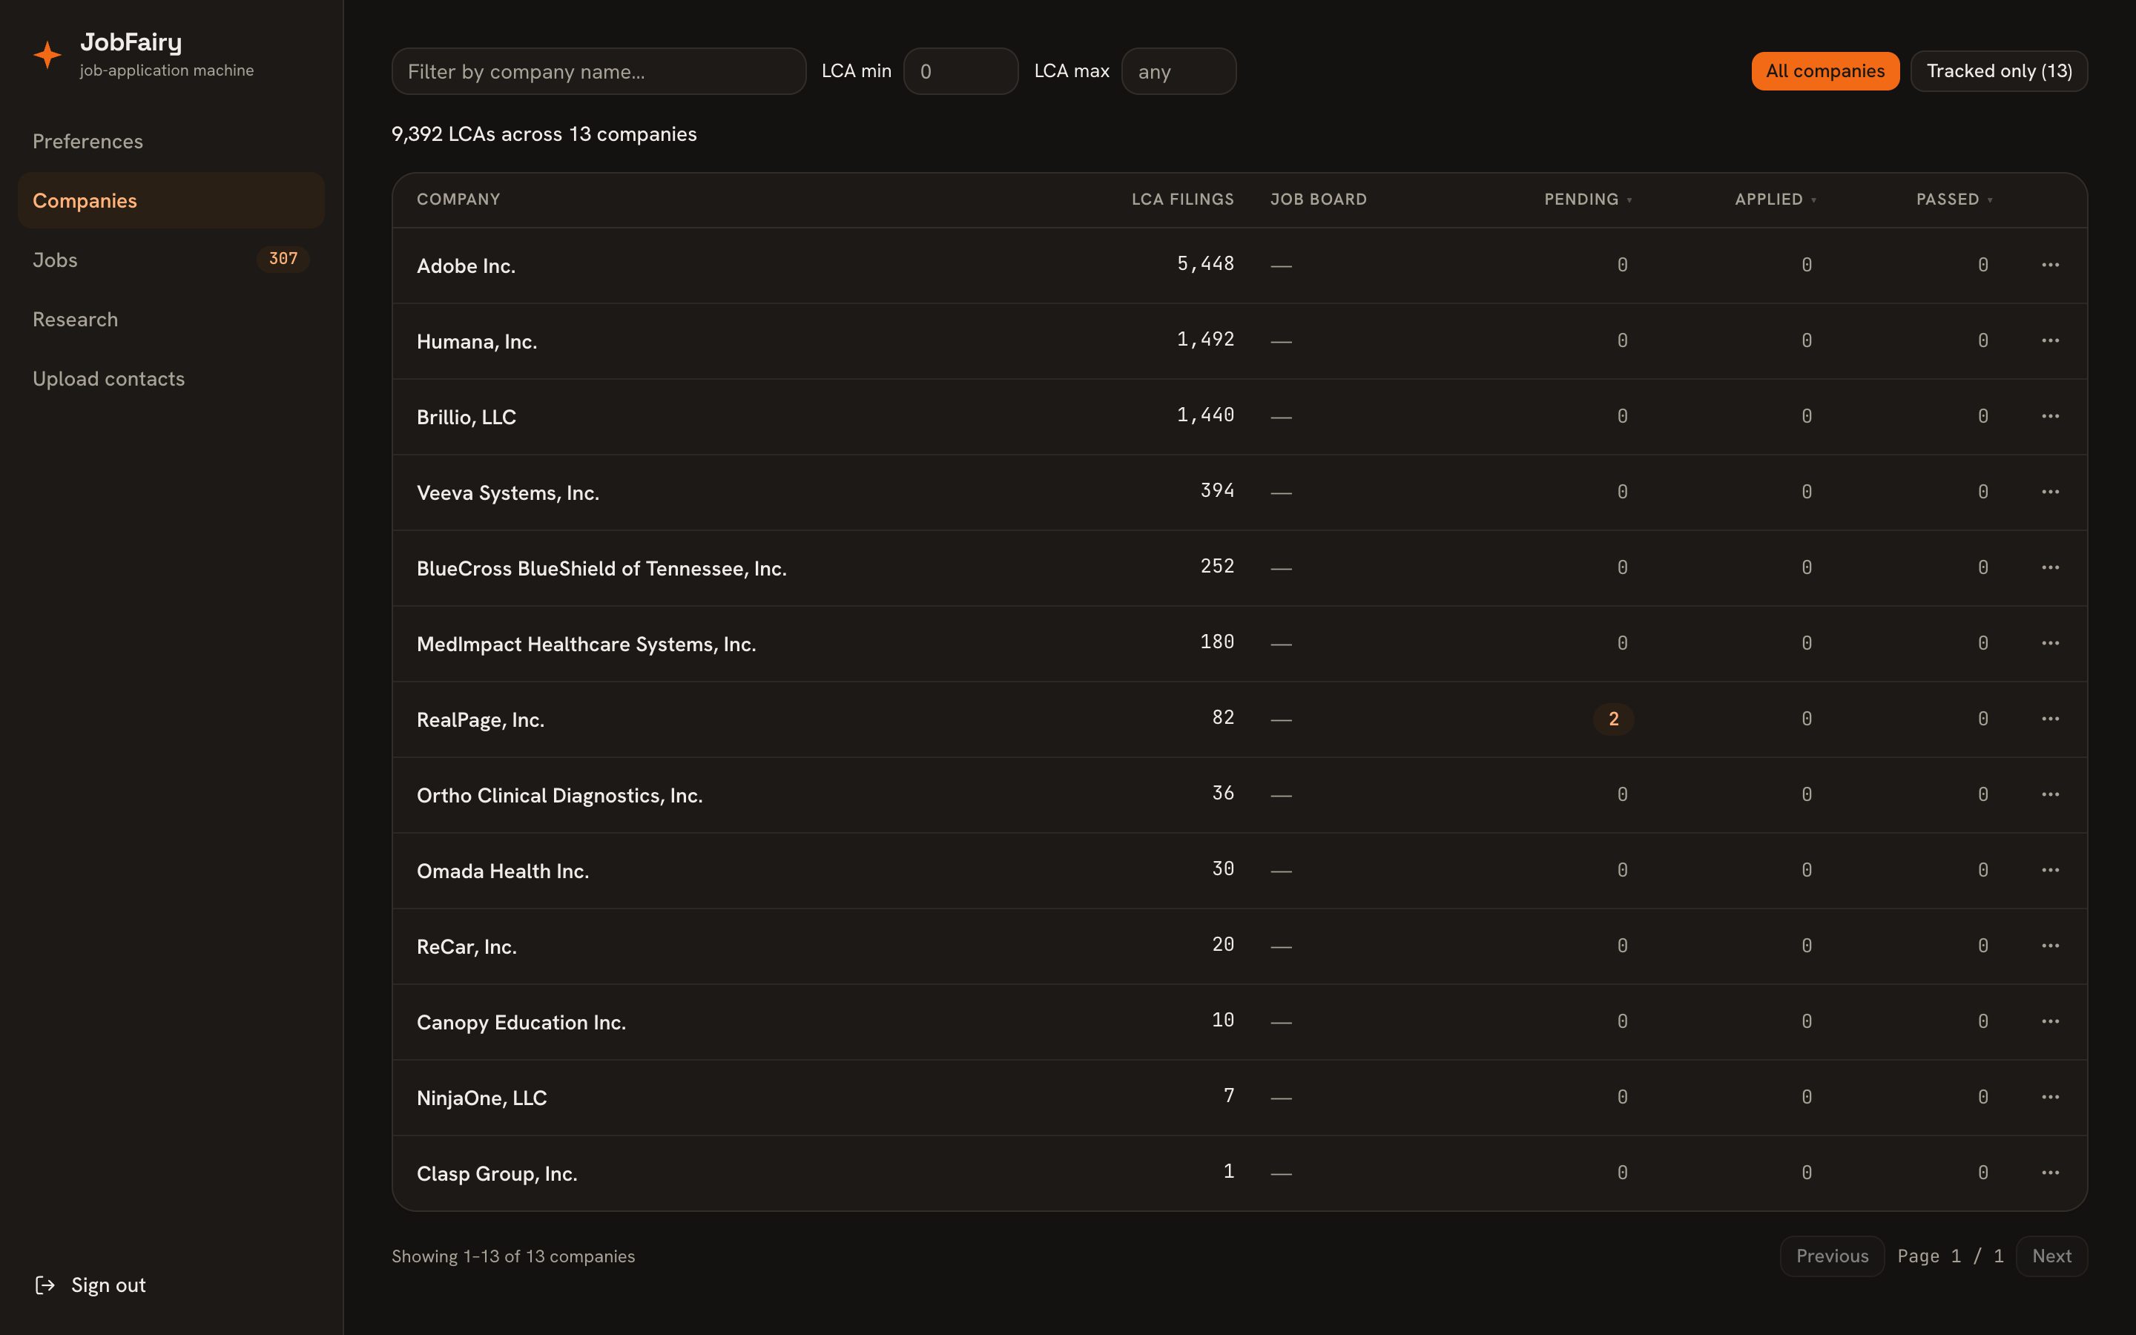Show Tracked only (13) companies
The image size is (2136, 1335).
(x=1998, y=71)
